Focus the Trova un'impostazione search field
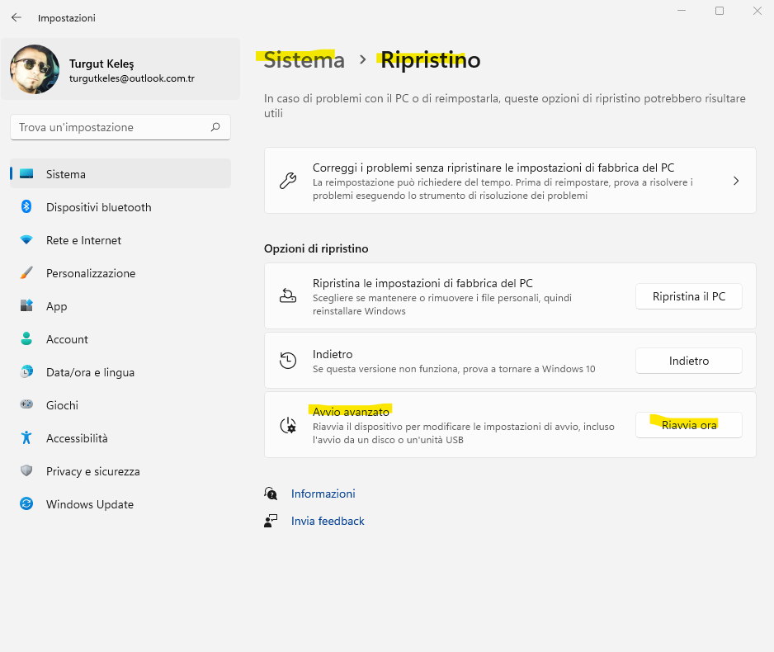This screenshot has height=652, width=774. [x=111, y=127]
